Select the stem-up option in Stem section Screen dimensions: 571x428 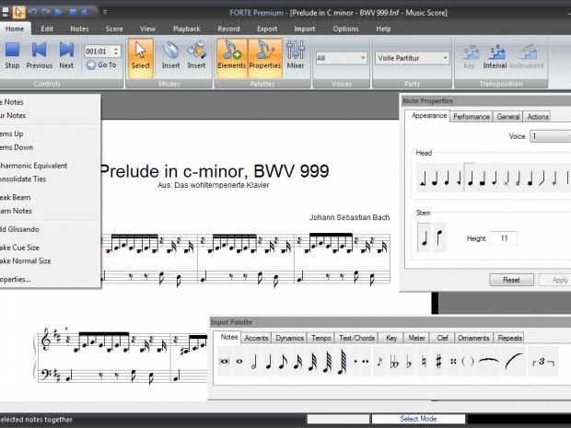tap(425, 239)
